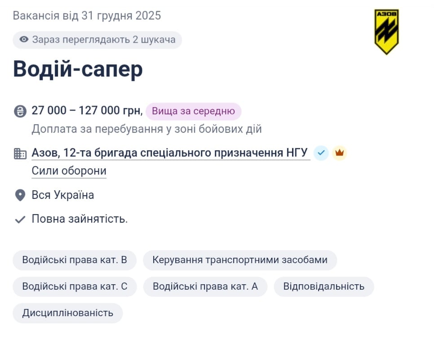Click the location pin icon
434x340 pixels.
click(x=19, y=195)
